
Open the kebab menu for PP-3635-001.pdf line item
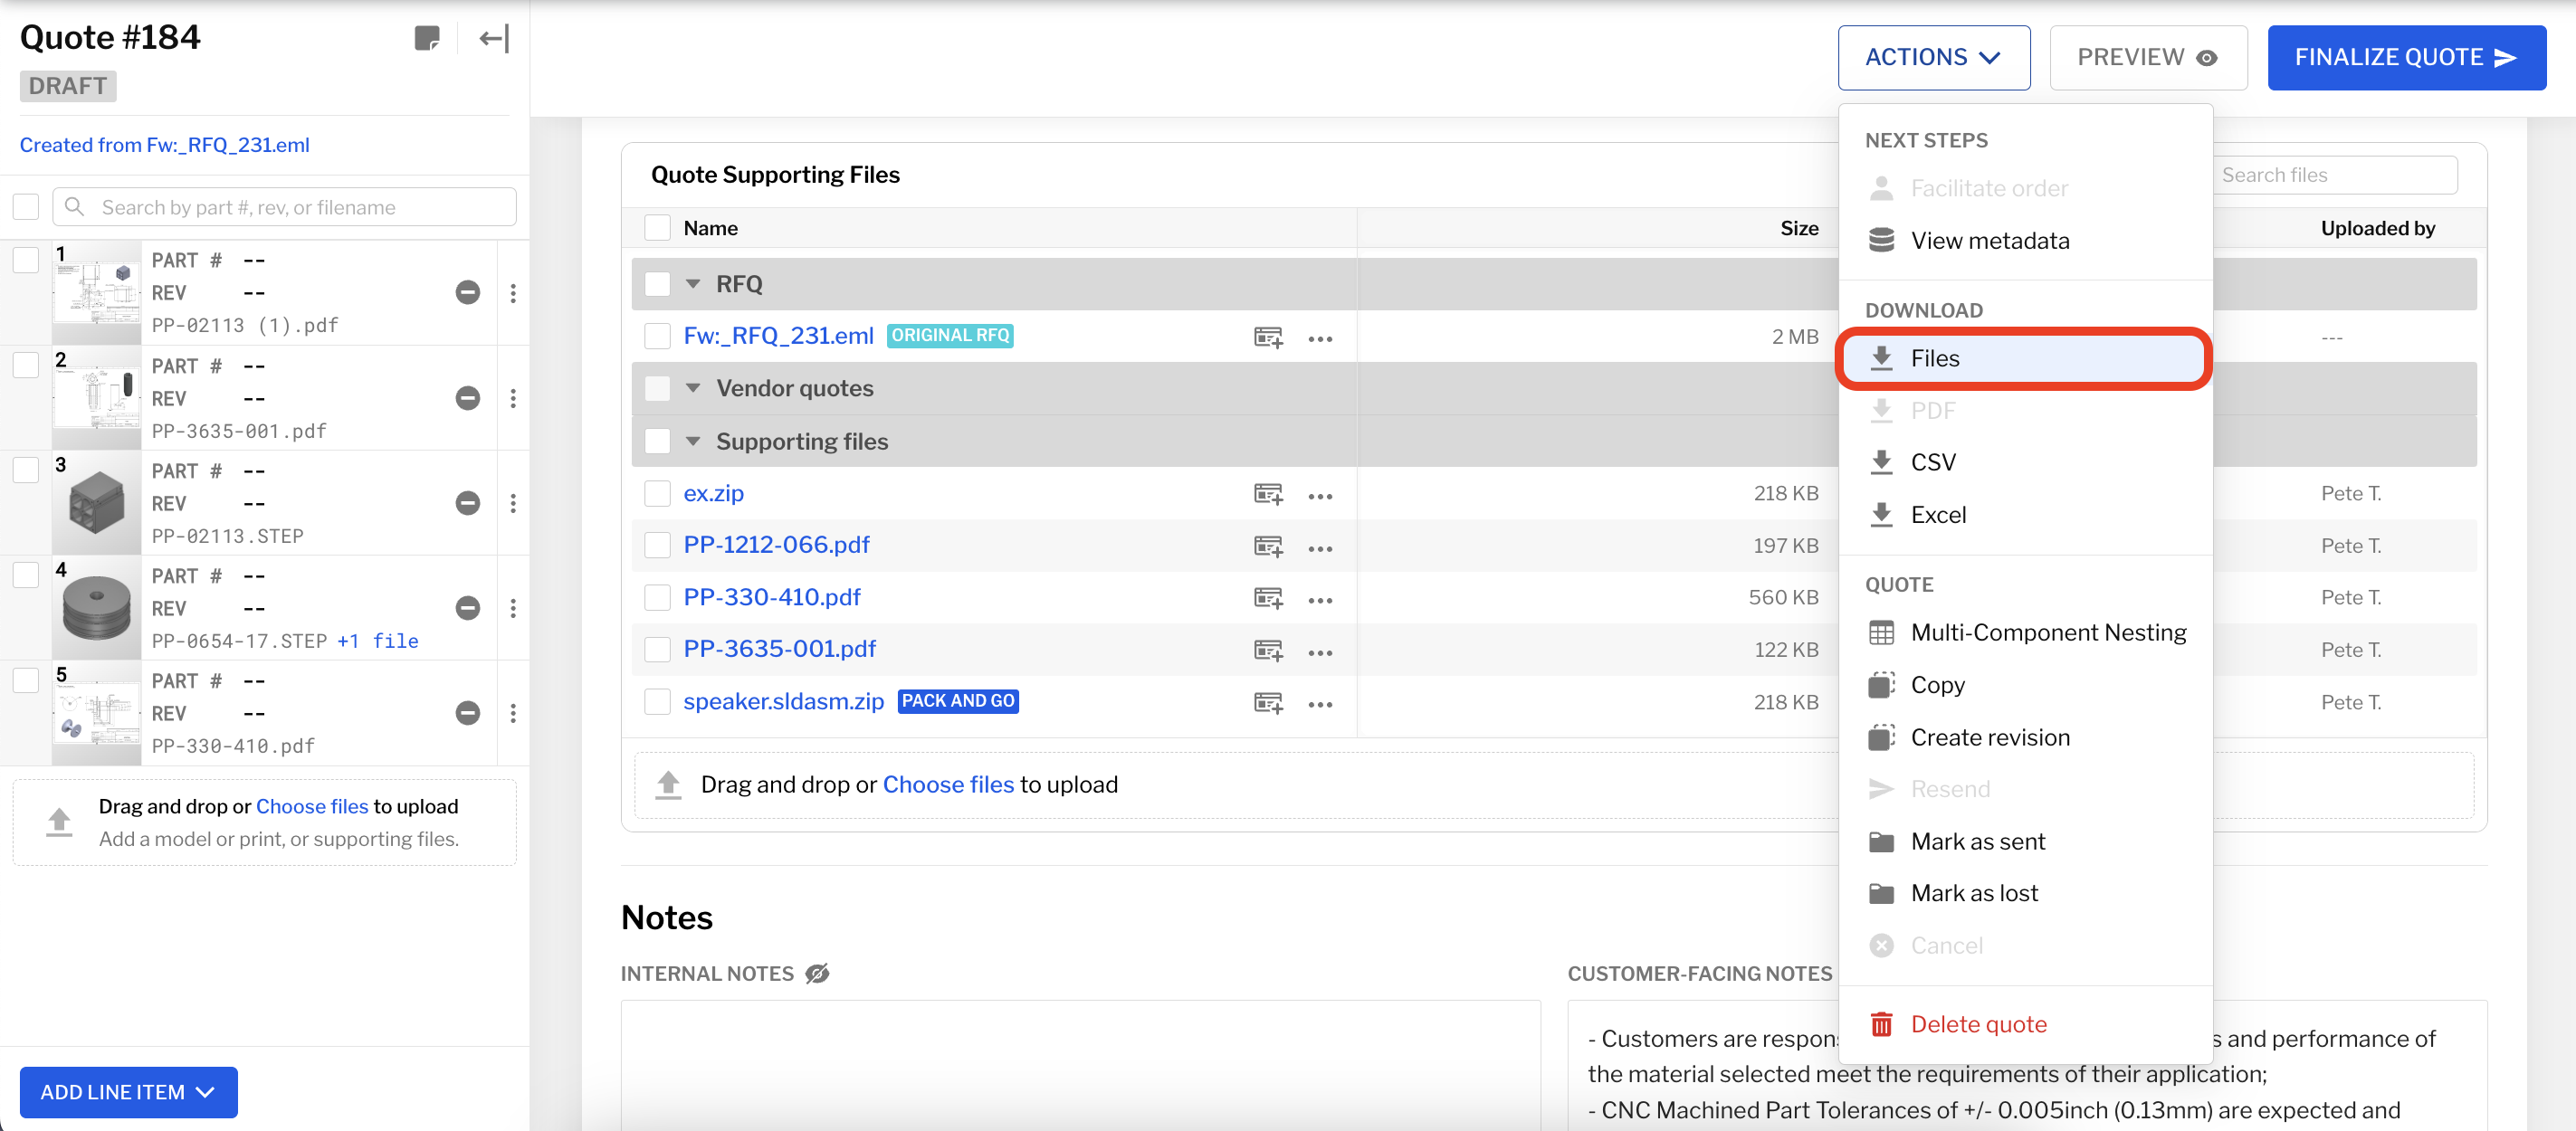point(513,398)
